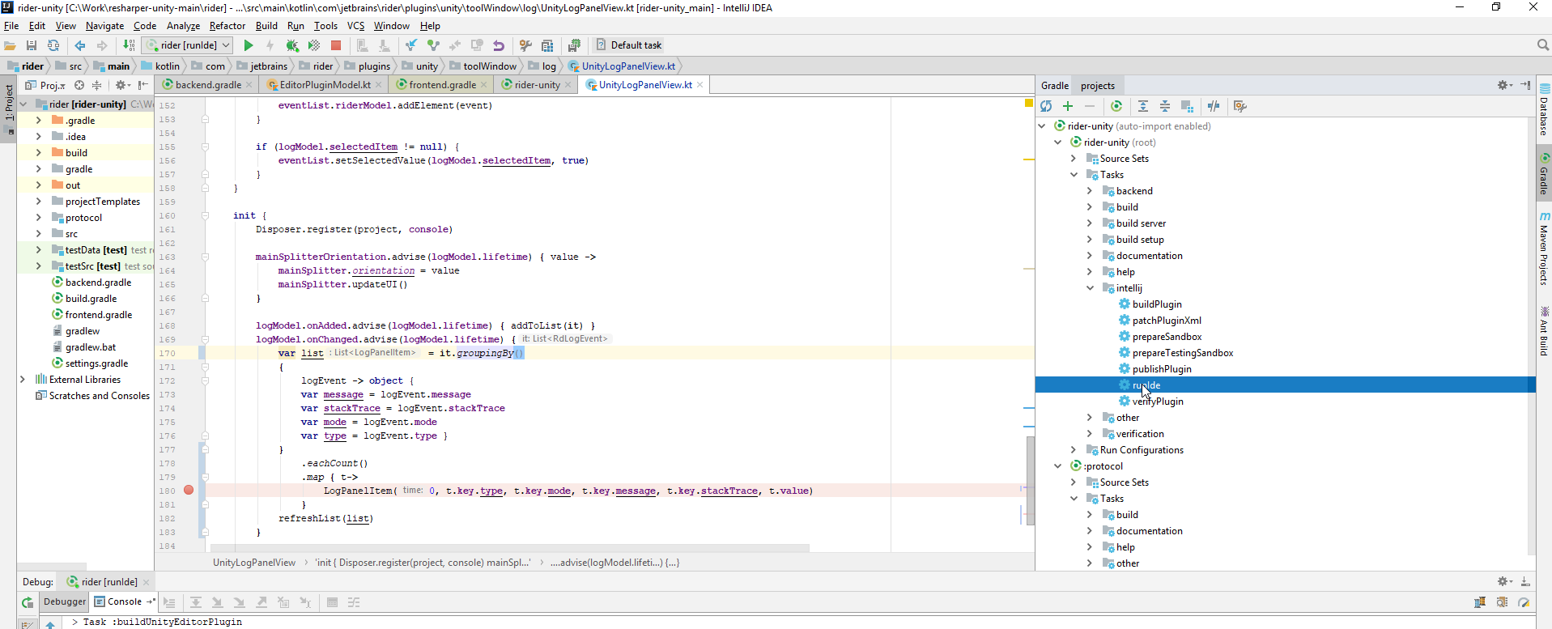Open Project panel gear settings

121,85
